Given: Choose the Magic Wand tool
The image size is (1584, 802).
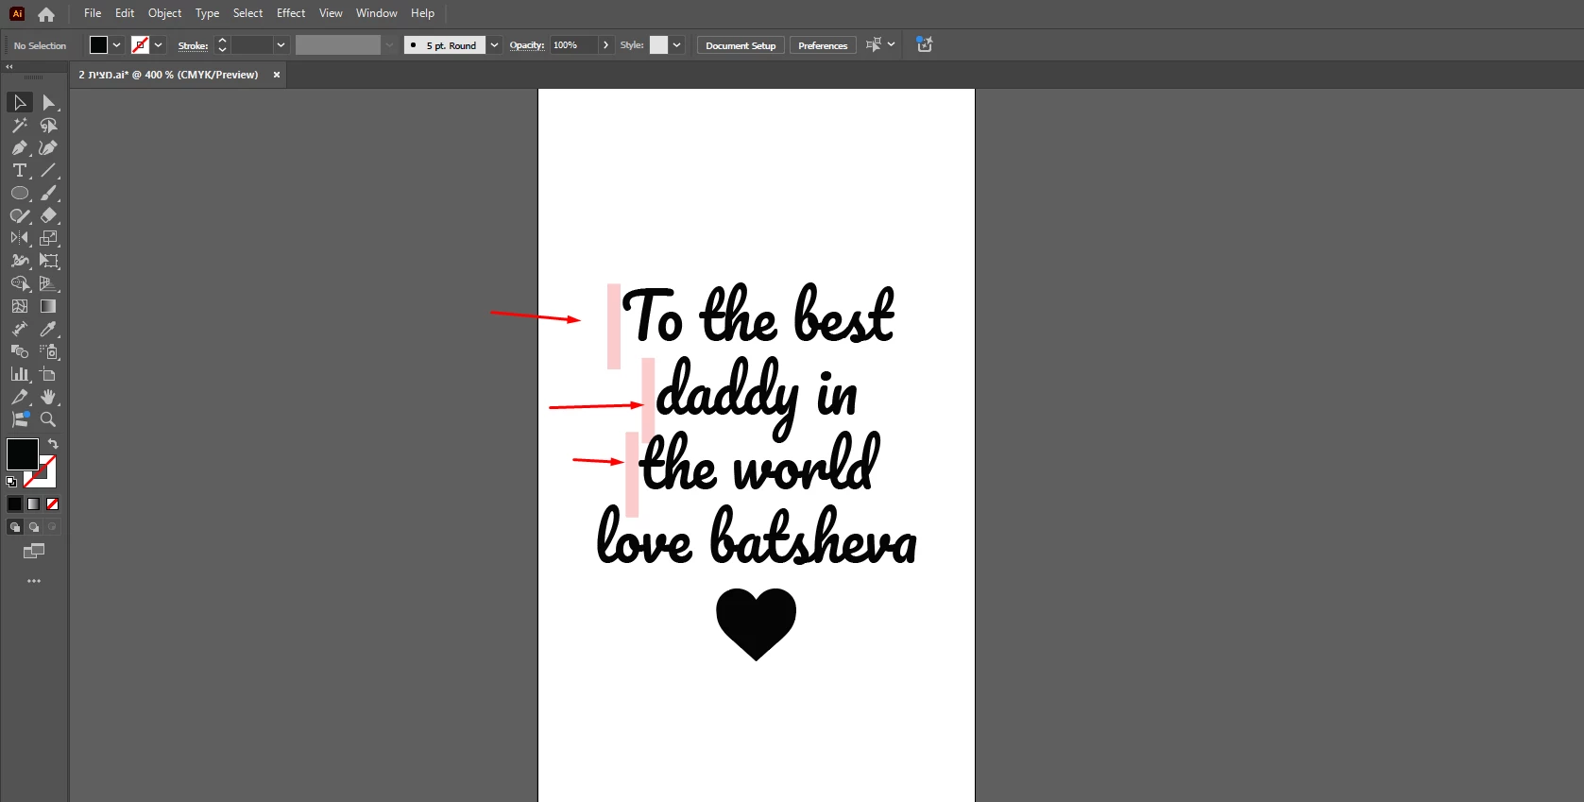Looking at the screenshot, I should (x=19, y=126).
